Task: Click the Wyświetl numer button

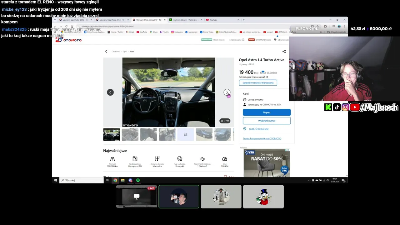Action: tap(267, 121)
